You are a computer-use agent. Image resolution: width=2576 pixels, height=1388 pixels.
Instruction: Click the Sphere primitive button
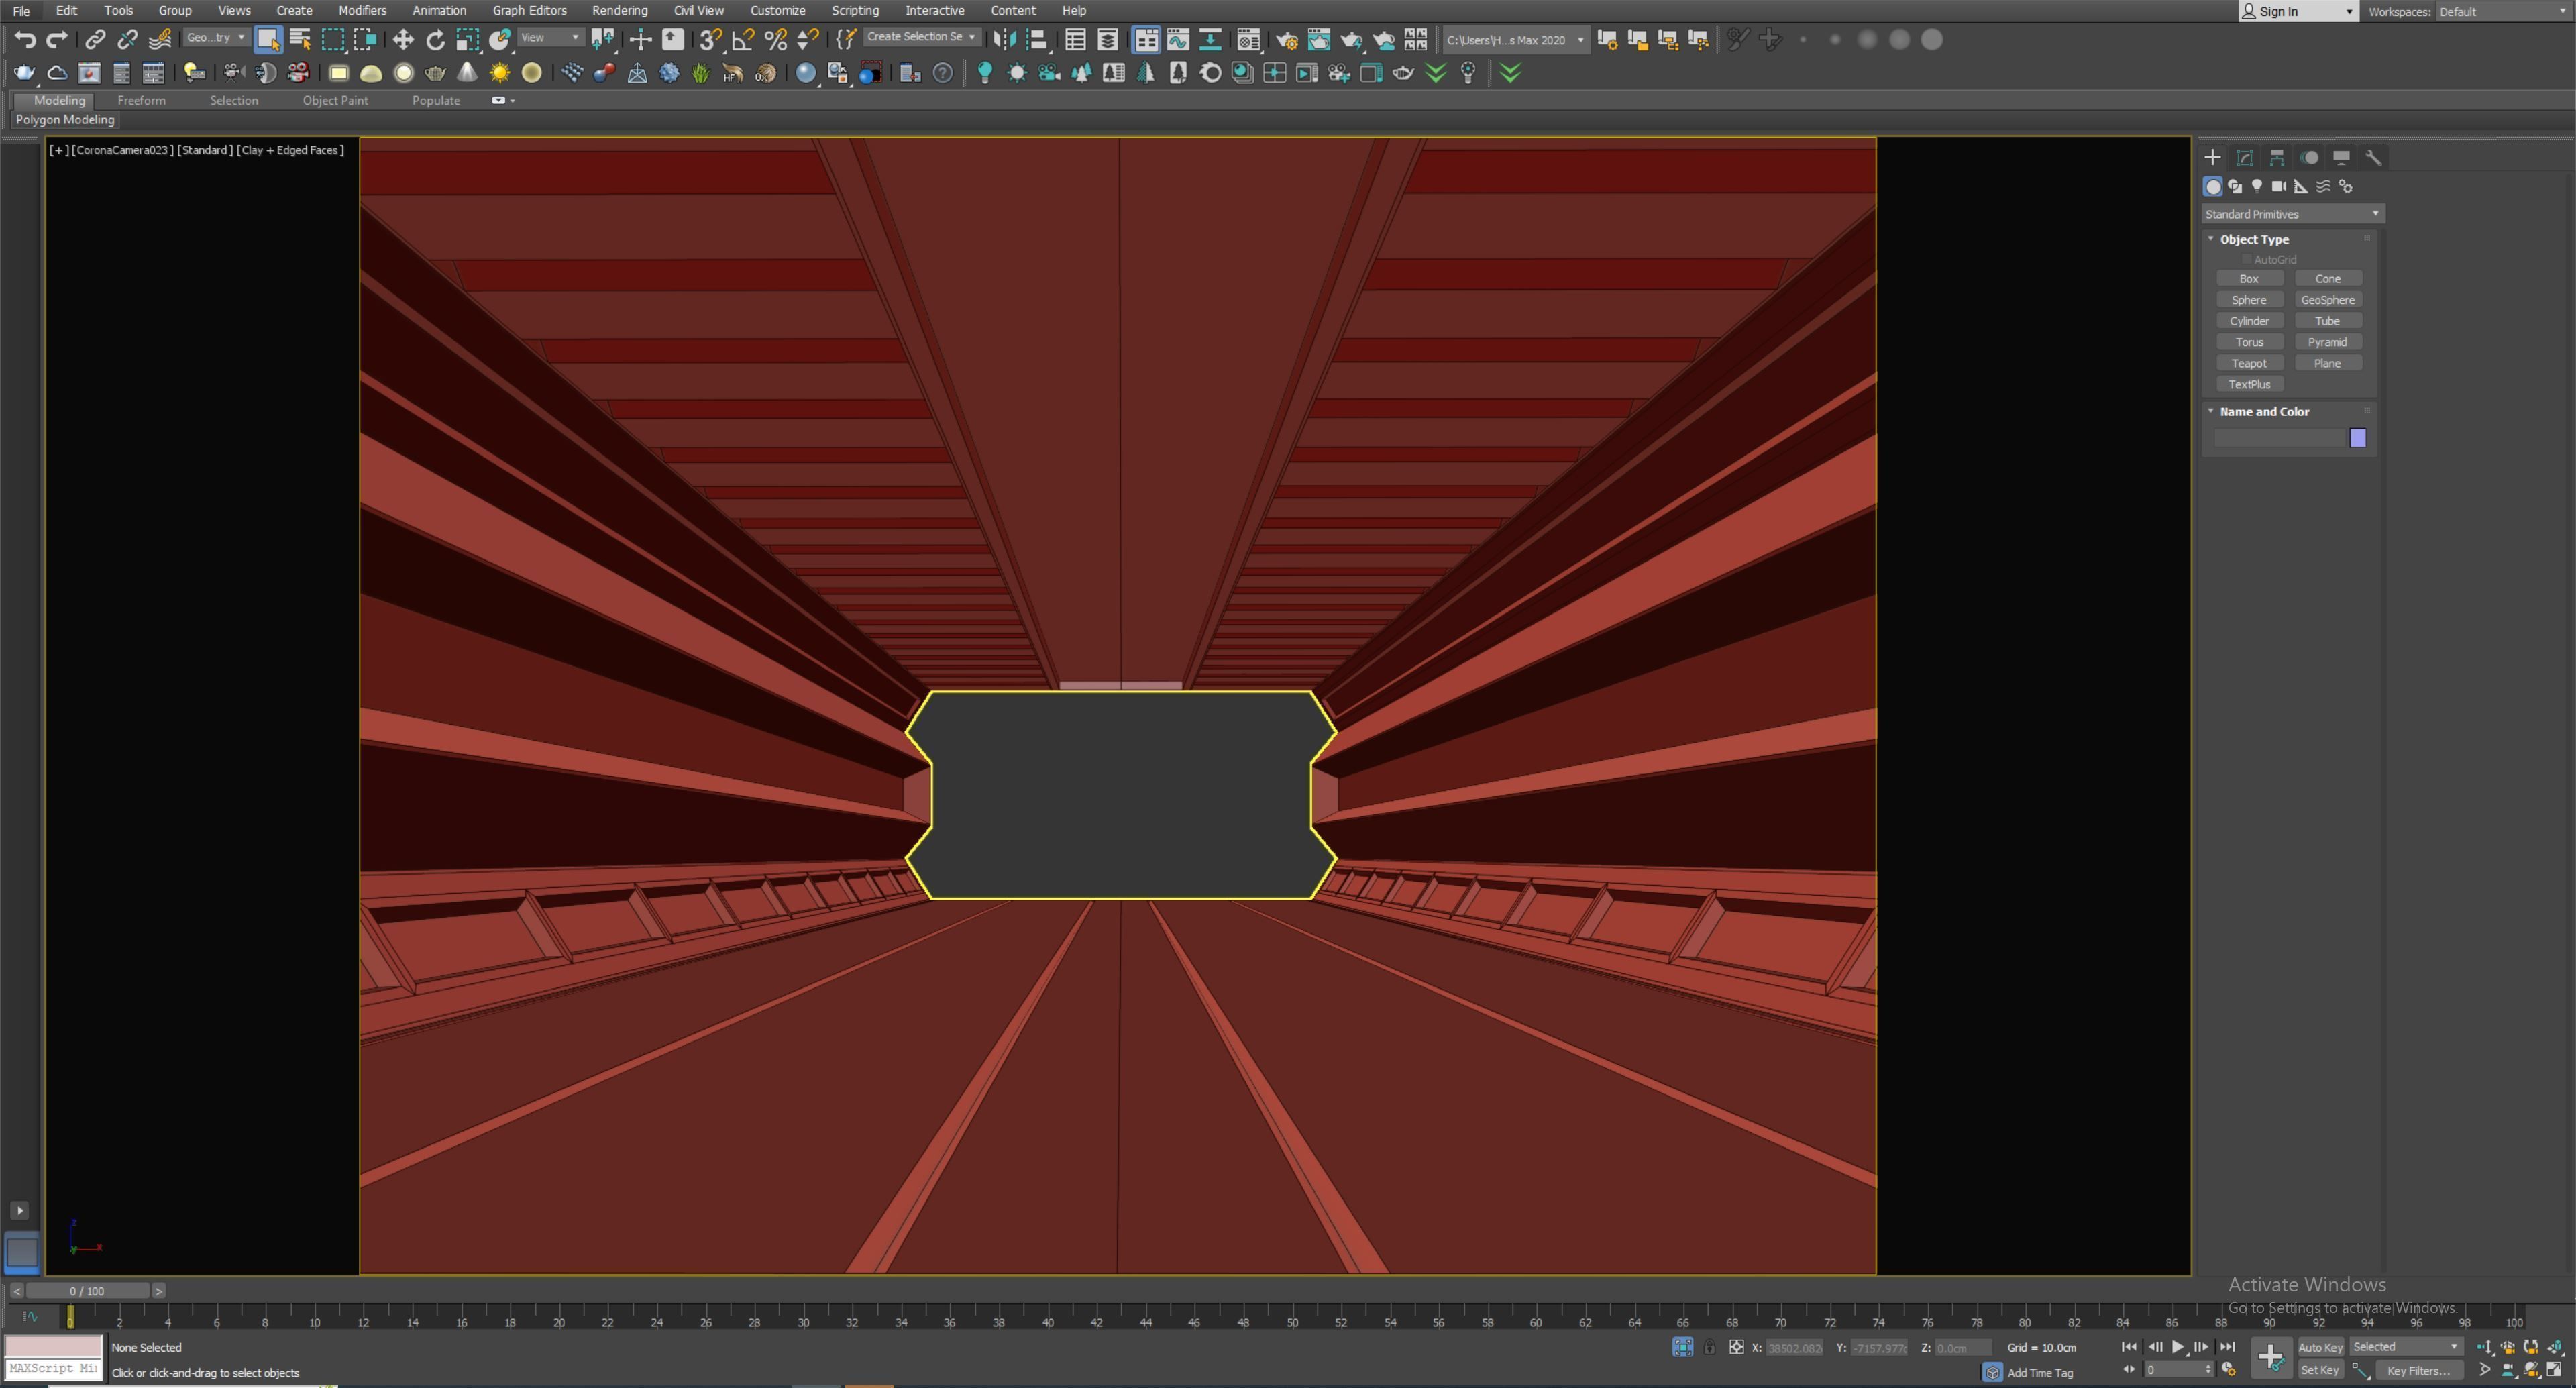(2249, 300)
